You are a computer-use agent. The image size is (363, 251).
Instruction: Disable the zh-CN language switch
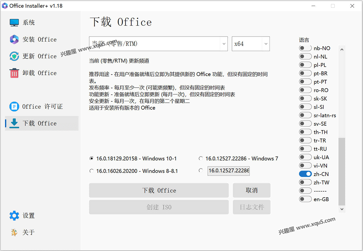[305, 174]
